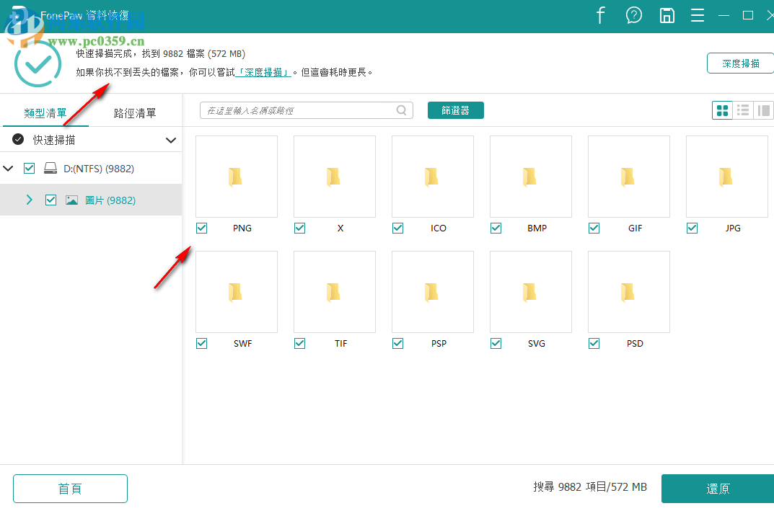Click the help question mark icon
774x511 pixels.
point(633,15)
